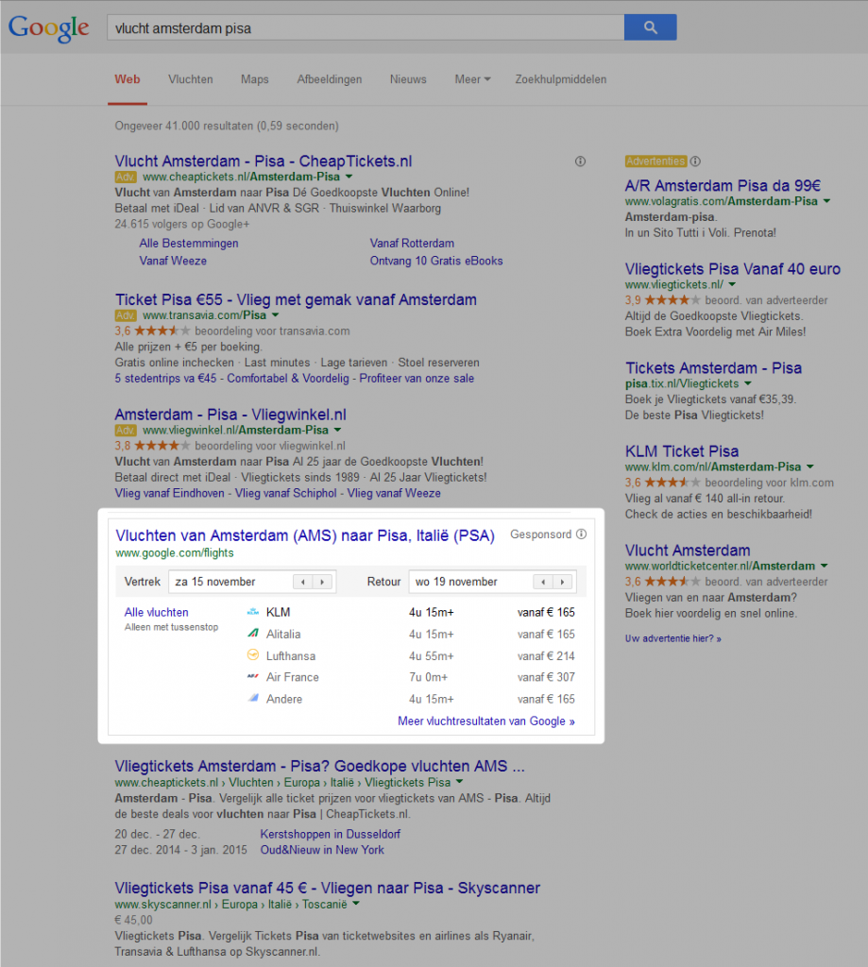This screenshot has width=868, height=967.
Task: Open Oud&Nieuw in New York link
Action: click(x=322, y=850)
